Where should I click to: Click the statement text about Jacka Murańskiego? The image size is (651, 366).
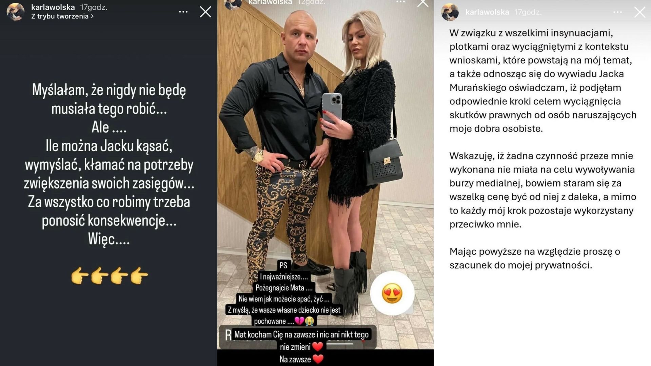coord(543,81)
